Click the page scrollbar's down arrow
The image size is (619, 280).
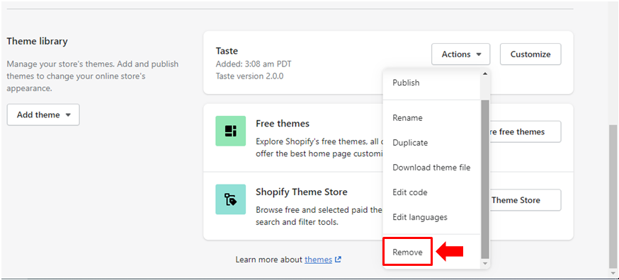[x=613, y=274]
